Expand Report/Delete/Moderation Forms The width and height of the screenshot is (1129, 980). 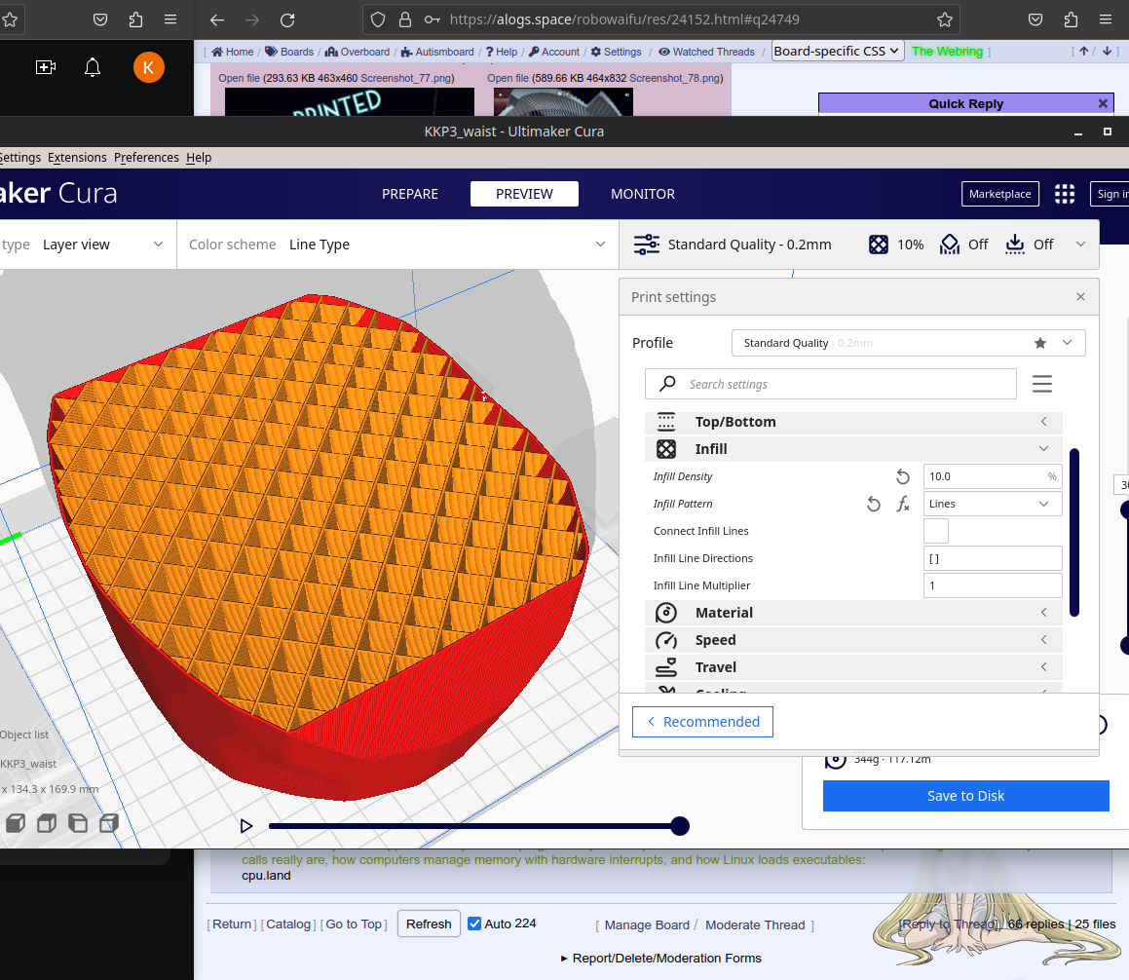click(661, 959)
